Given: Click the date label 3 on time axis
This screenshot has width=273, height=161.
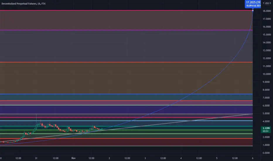Looking at the screenshot, I should pos(145,158).
